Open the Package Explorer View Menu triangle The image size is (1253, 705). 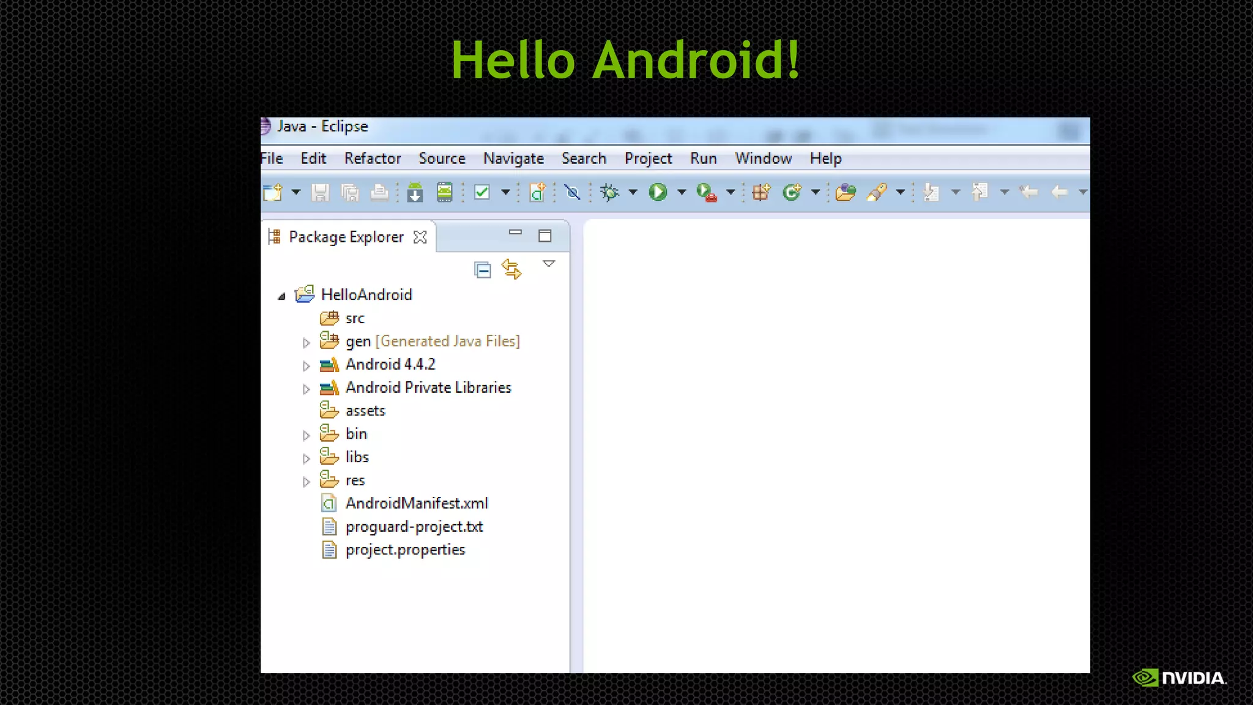[549, 264]
